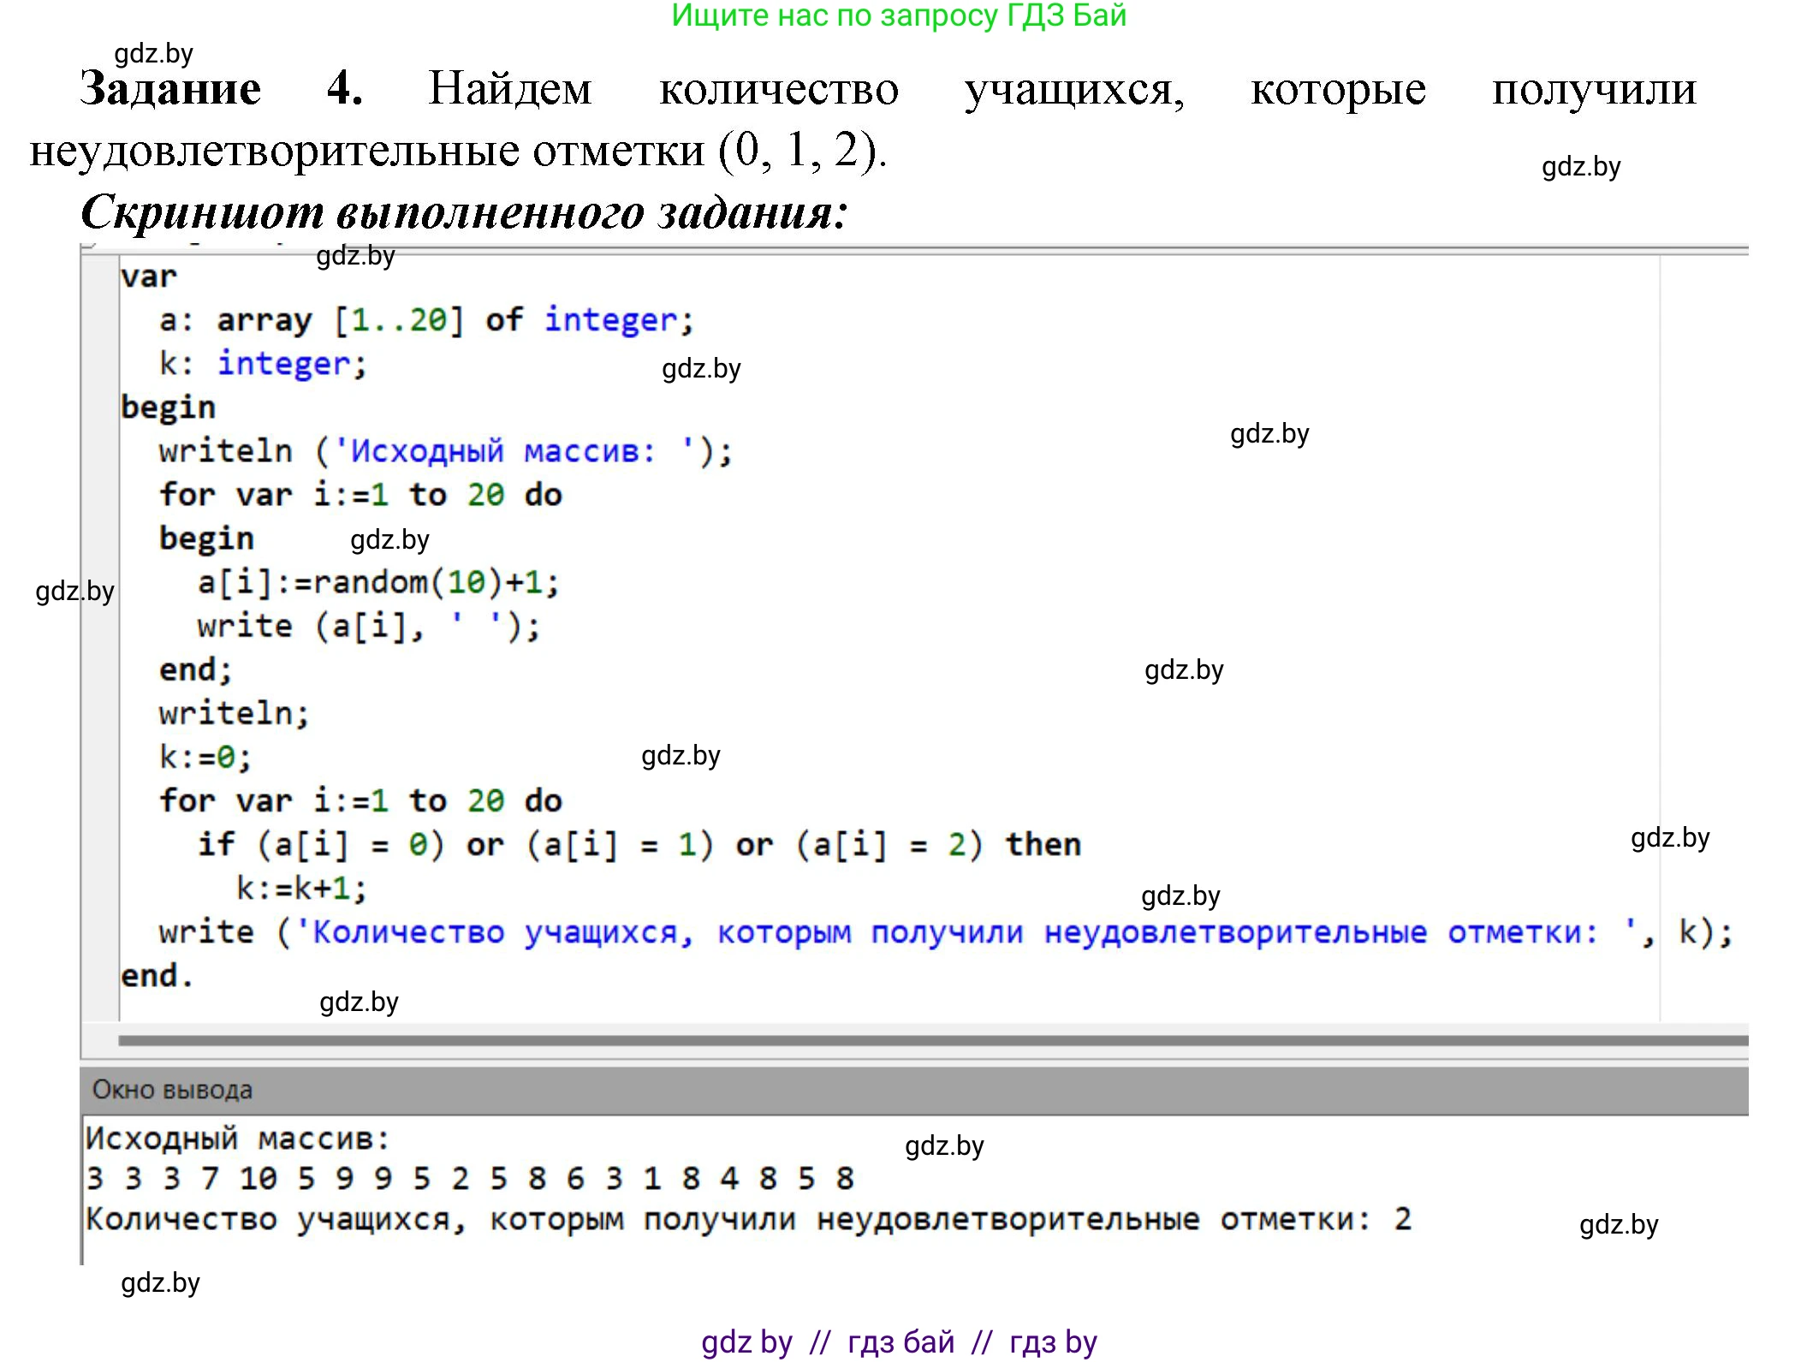Click the line "a[i]:=random(10)+1;"
1801x1362 pixels.
click(377, 580)
